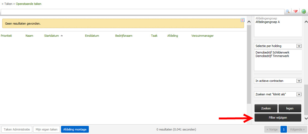The width and height of the screenshot is (308, 134).
Task: Open the Taken breadcrumb link
Action: coord(8,4)
